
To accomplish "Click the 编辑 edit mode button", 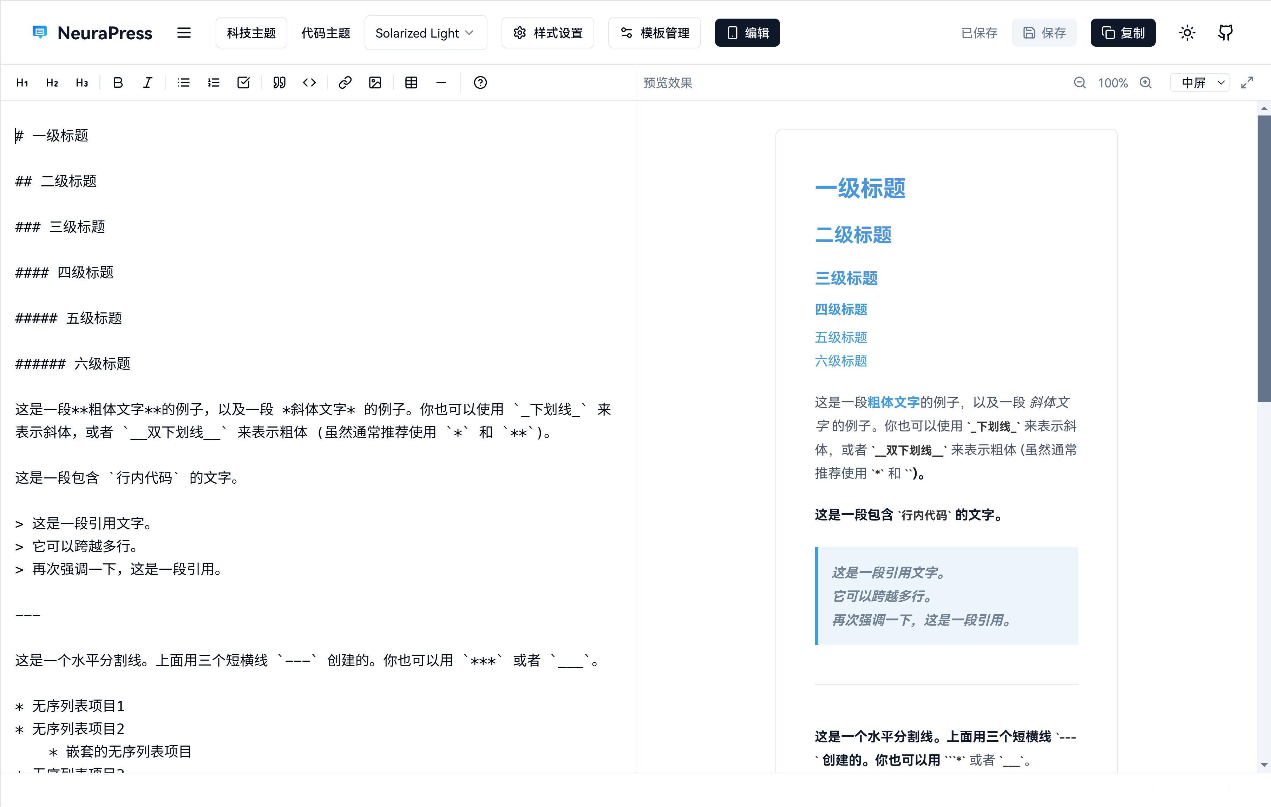I will coord(747,33).
